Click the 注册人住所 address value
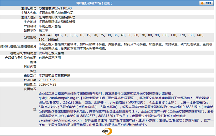 pos(57,17)
